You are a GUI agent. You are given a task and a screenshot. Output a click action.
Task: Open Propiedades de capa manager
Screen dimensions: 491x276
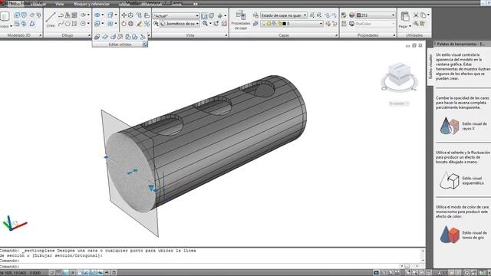(241, 21)
